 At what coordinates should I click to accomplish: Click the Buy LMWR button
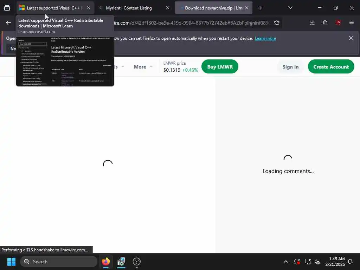tap(220, 66)
